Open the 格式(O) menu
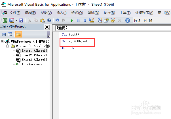 [x=77, y=13]
